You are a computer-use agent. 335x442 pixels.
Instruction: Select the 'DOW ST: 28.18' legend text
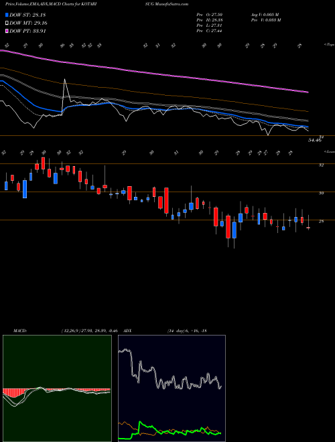coord(27,15)
